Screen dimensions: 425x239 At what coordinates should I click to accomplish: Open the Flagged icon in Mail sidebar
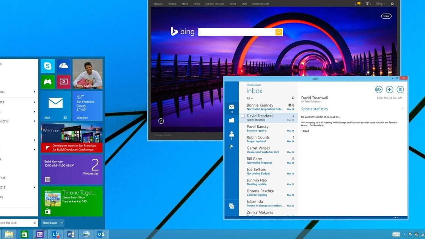(231, 147)
